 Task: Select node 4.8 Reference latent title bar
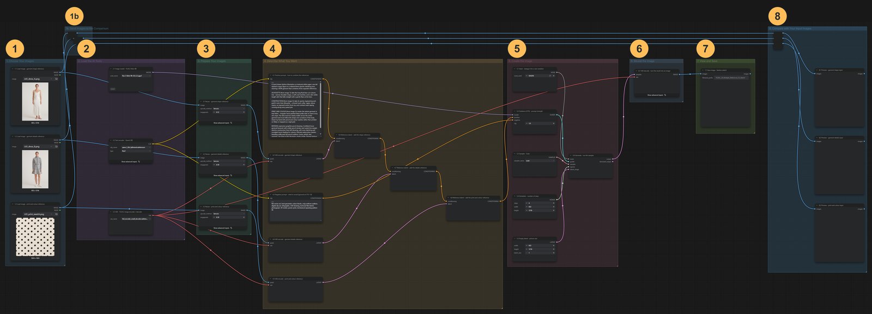pos(473,198)
